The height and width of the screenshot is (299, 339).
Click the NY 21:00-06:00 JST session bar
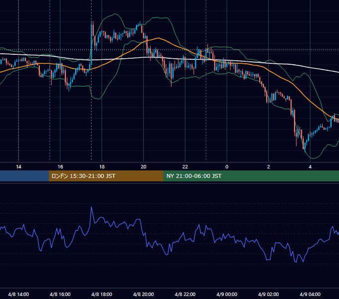(x=251, y=176)
